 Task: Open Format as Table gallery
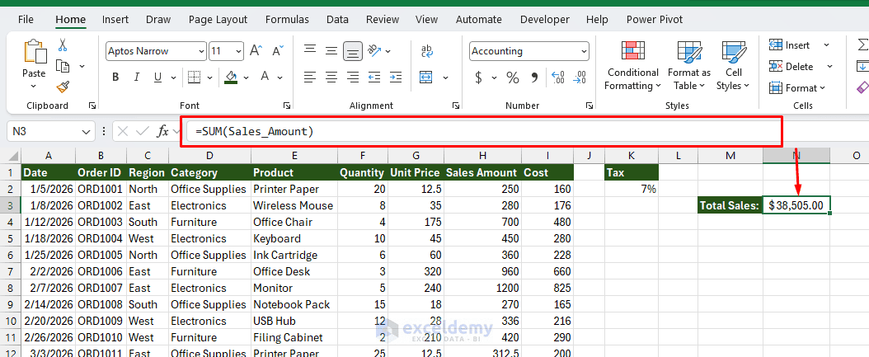click(689, 65)
